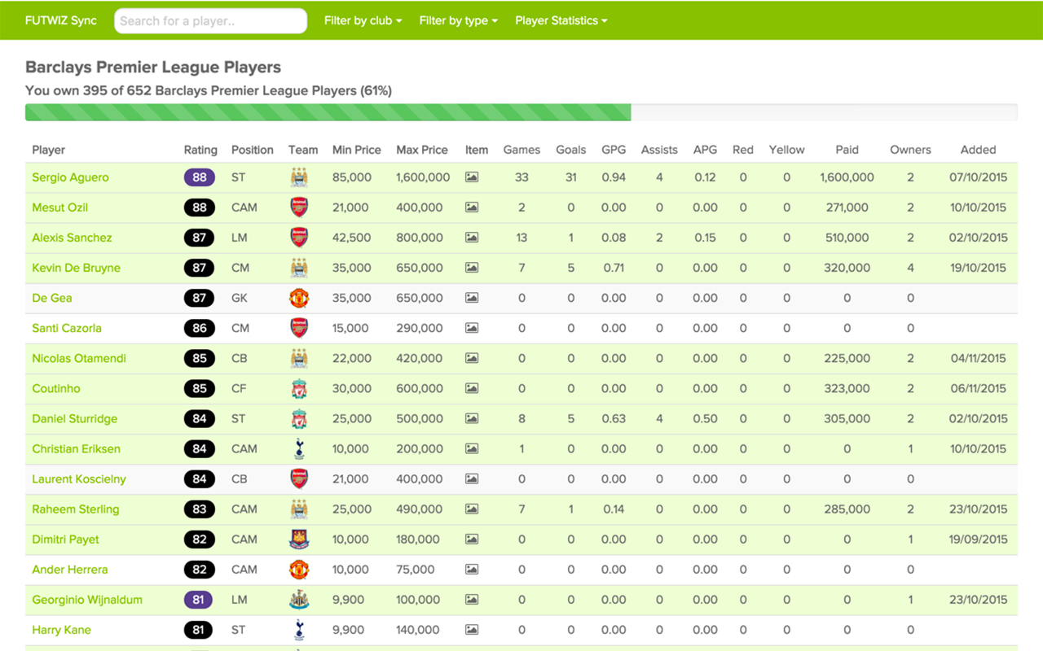Image resolution: width=1043 pixels, height=651 pixels.
Task: Open Coutinho player link
Action: (56, 388)
